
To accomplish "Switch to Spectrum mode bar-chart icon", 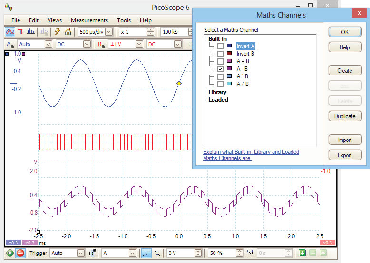I will (x=31, y=32).
